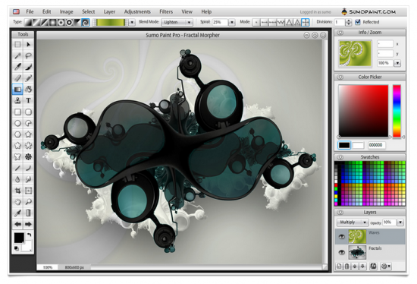Click the black foreground color swatch
The image size is (417, 284).
[x=344, y=145]
